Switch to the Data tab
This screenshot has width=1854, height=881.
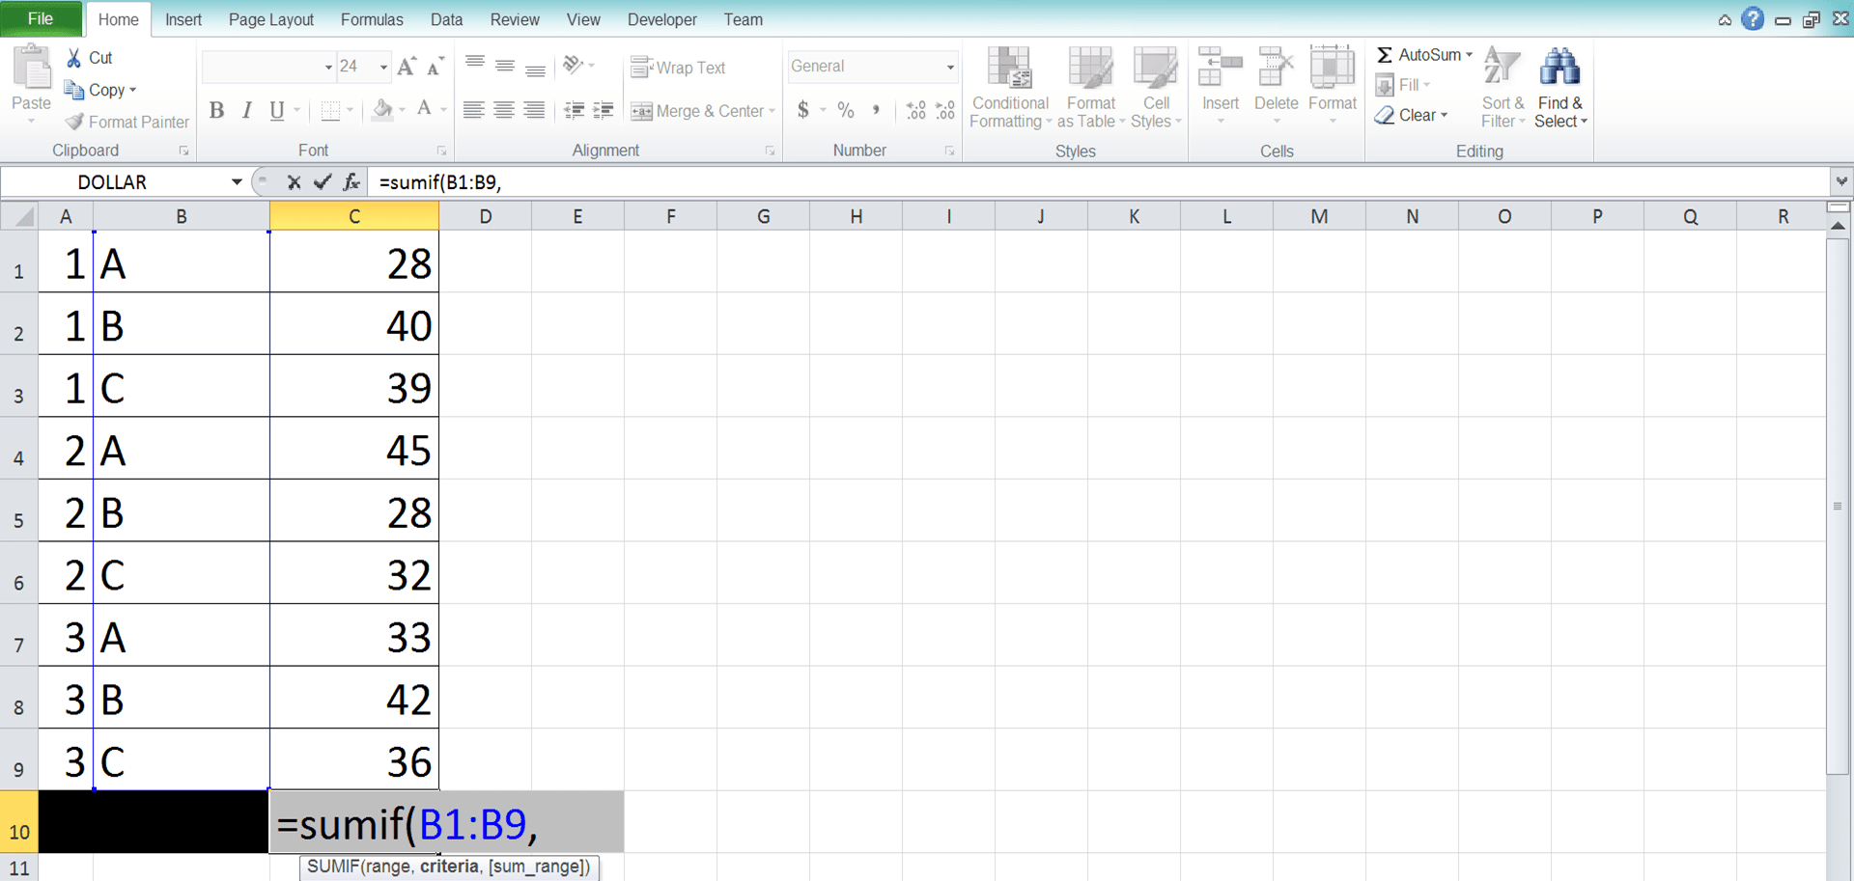point(446,19)
